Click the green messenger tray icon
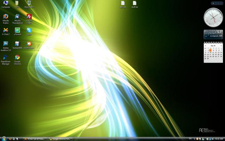The width and height of the screenshot is (225, 141). [x=203, y=139]
